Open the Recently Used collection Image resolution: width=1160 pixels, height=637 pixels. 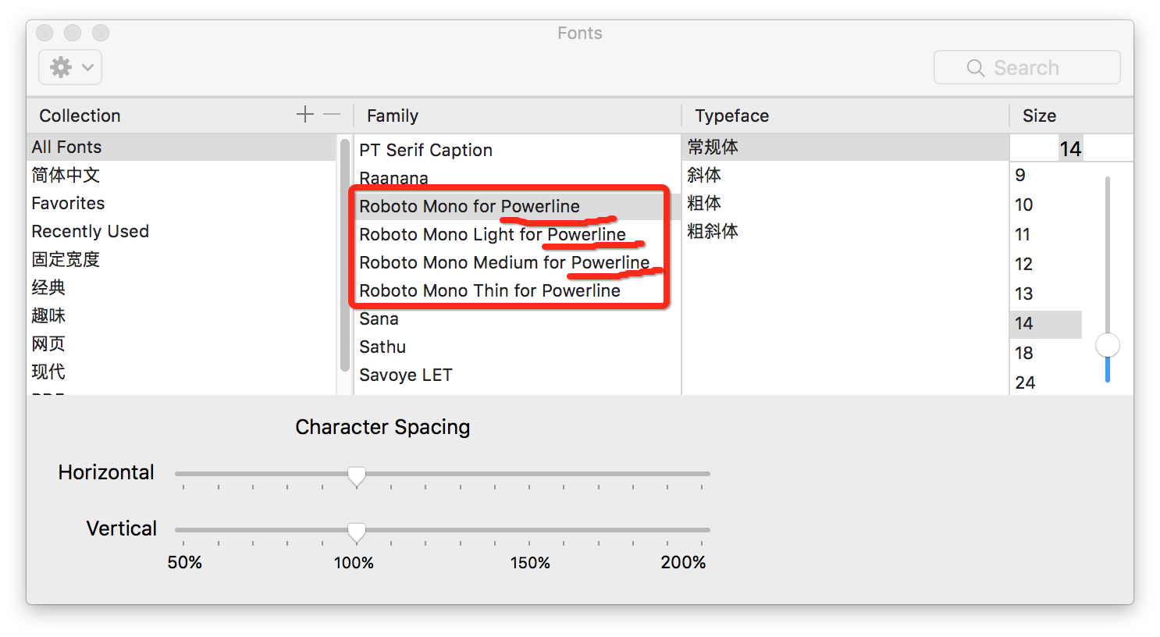click(x=181, y=231)
